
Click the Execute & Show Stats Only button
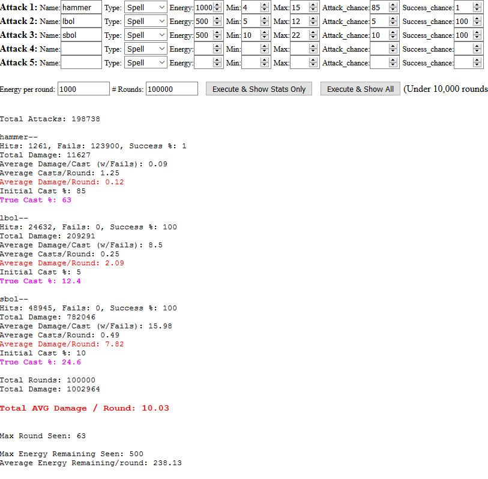pos(259,89)
